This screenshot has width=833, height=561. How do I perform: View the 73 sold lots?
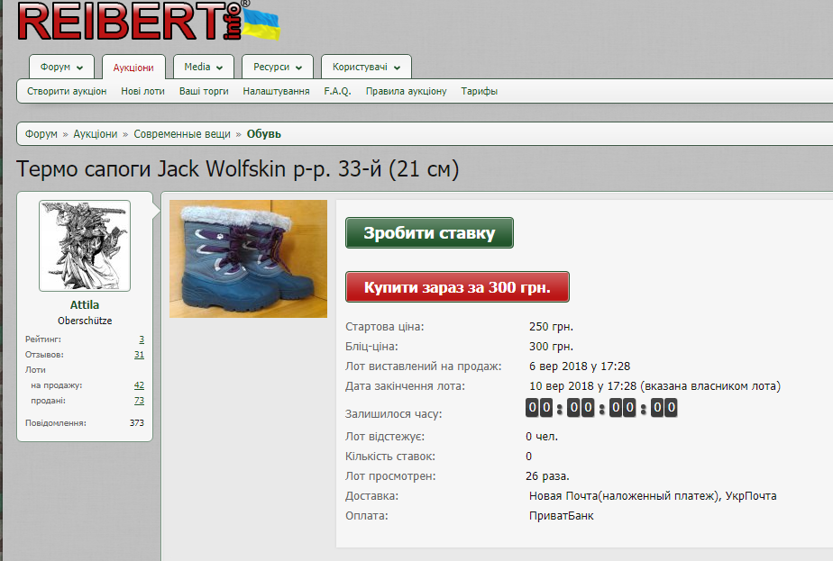click(x=139, y=401)
